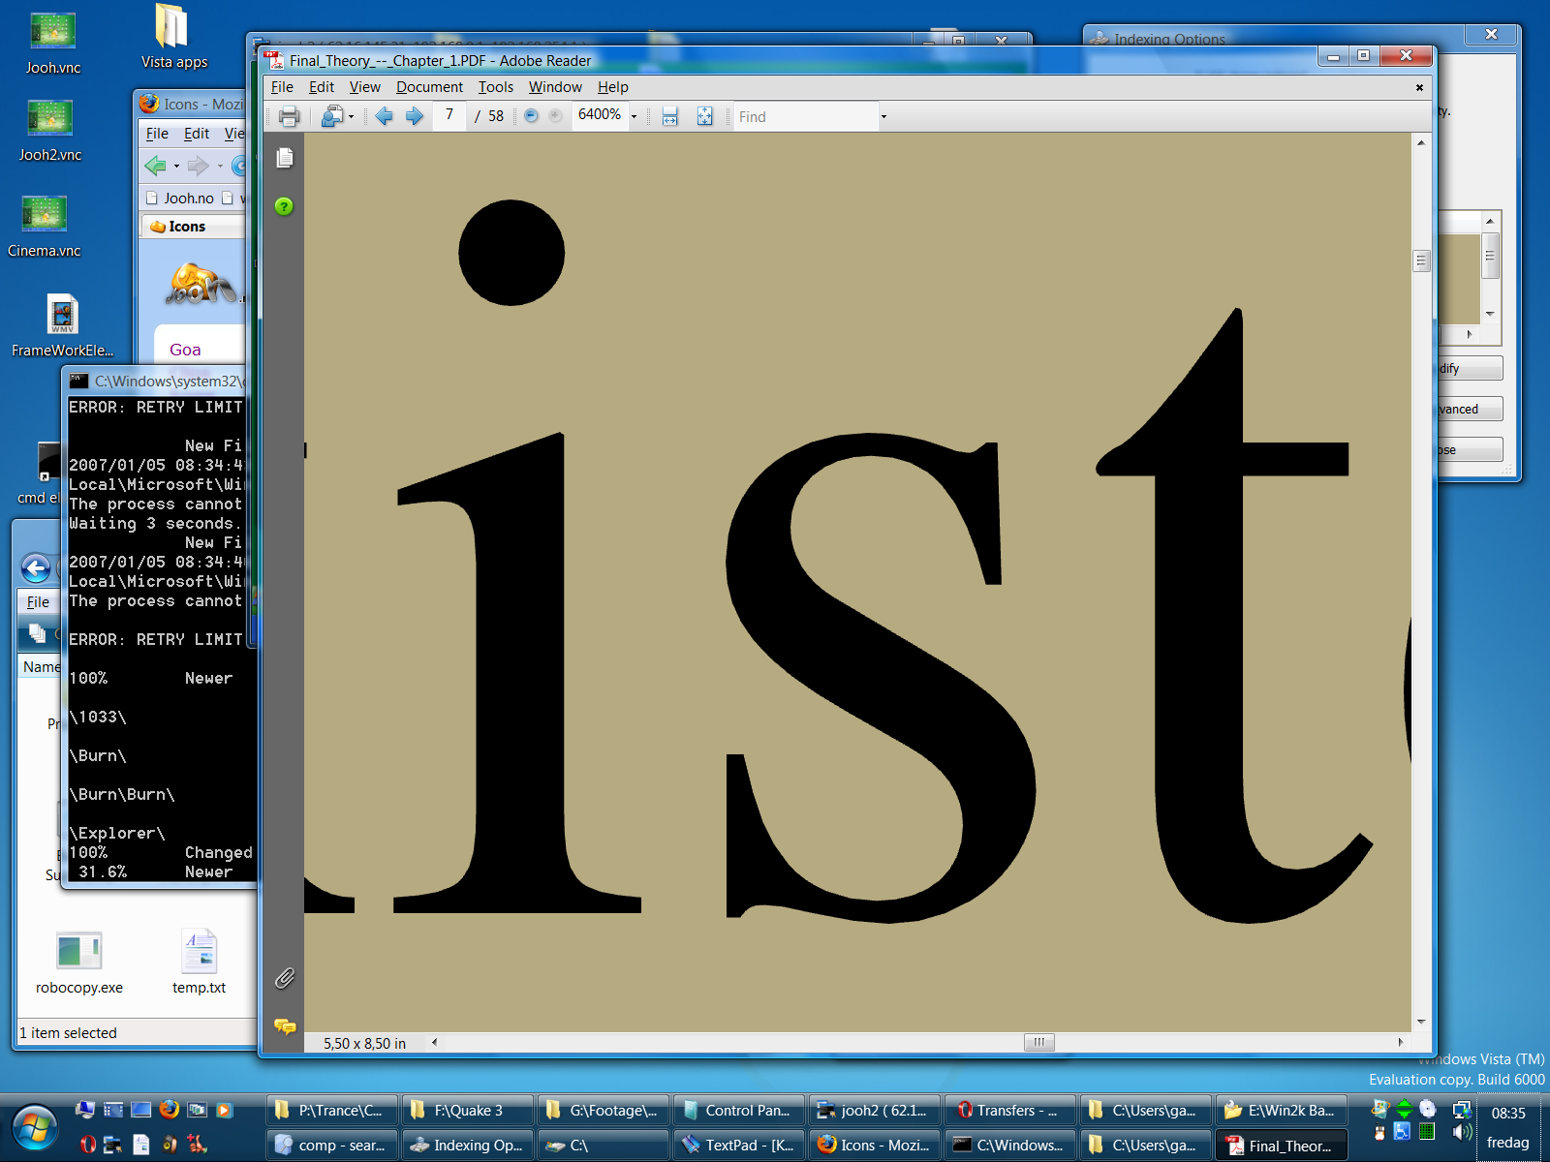The height and width of the screenshot is (1162, 1550).
Task: Open the Windows Start orb
Action: coord(35,1128)
